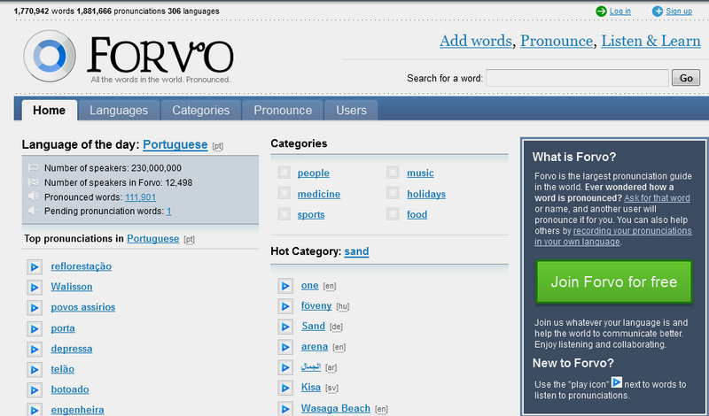Open the Categories tab
The height and width of the screenshot is (416, 709).
coord(201,111)
